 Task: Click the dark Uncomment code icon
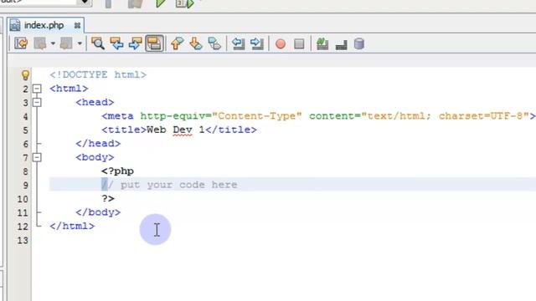[341, 44]
